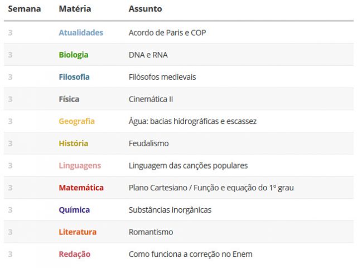This screenshot has height=268, width=357.
Task: Open the Química subject link
Action: [x=74, y=210]
